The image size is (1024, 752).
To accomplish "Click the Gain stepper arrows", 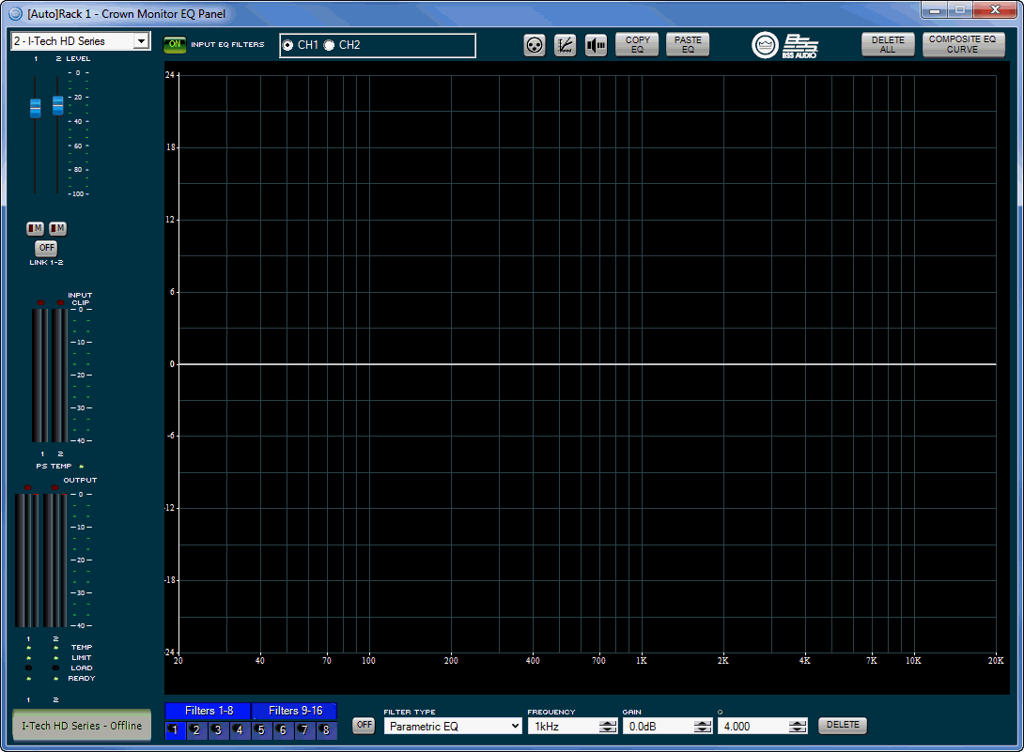I will (x=703, y=726).
